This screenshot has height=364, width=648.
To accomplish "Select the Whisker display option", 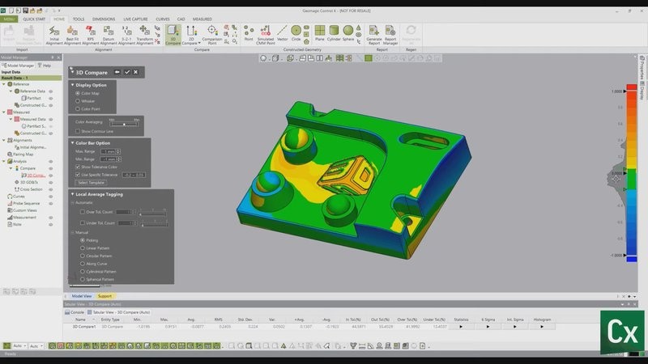I will [x=78, y=100].
